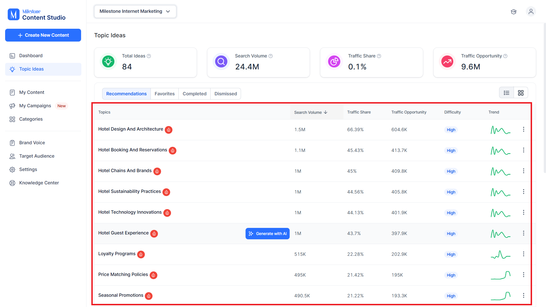Click the Traffic Opportunity info icon

coord(505,56)
